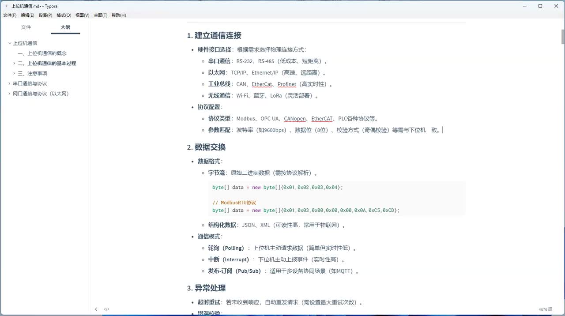Place cursor in first byte[] data code line
Image resolution: width=565 pixels, height=316 pixels.
(277, 188)
